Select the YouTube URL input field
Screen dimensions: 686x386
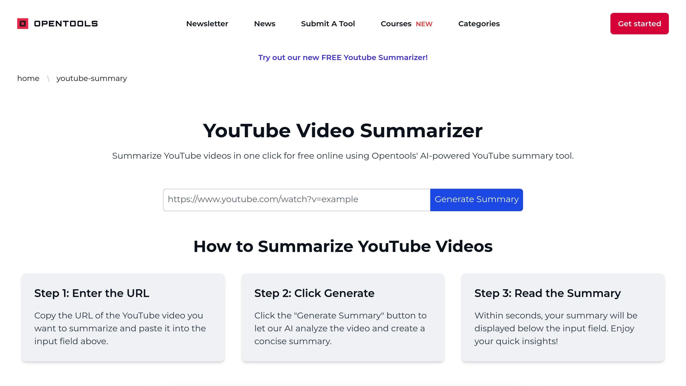[296, 199]
